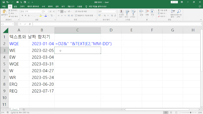Screen dimensions: 203x114
Task: Toggle 자동 줄 바꿈 wrap text
Action: point(81,11)
